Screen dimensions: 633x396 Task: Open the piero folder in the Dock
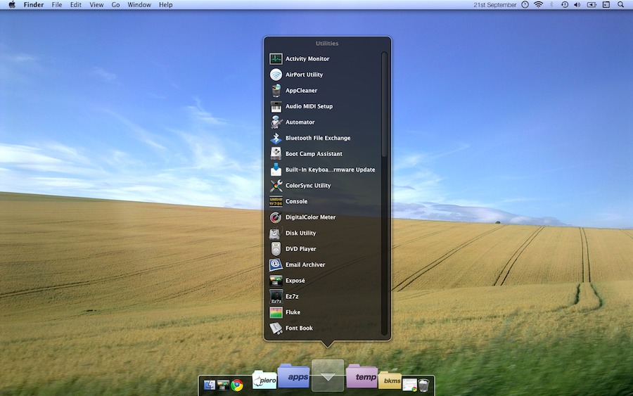[264, 380]
